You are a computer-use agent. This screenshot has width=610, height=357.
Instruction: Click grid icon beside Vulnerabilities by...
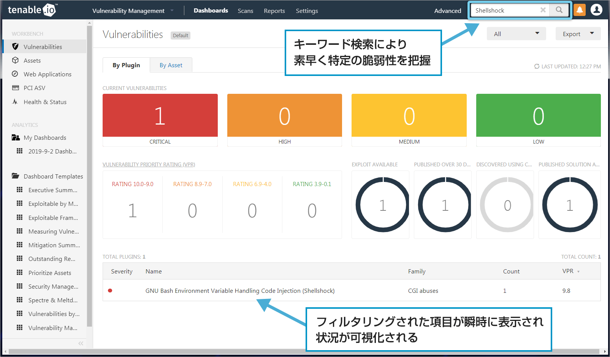pos(20,313)
